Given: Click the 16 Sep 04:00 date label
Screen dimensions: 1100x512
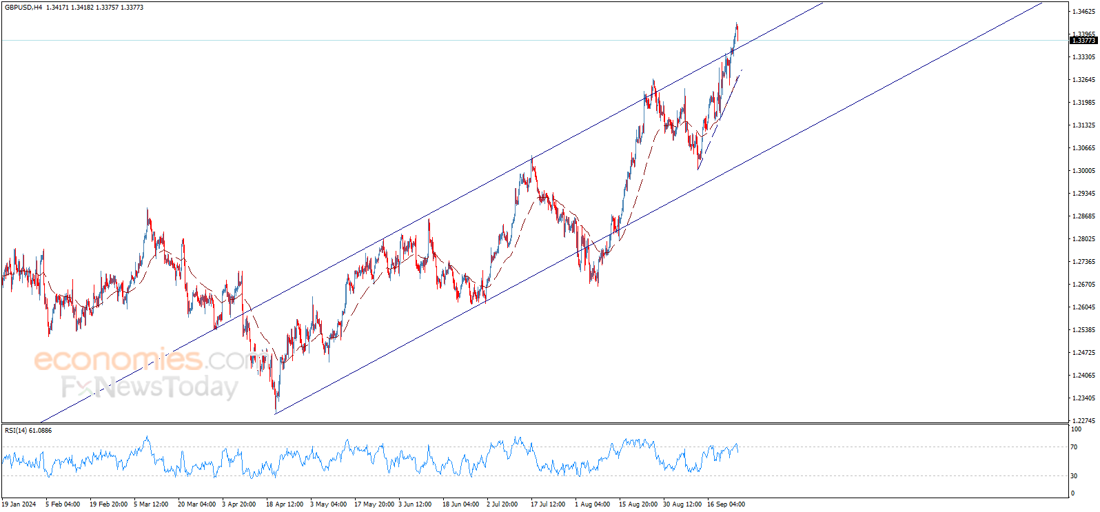Looking at the screenshot, I should pos(726,504).
